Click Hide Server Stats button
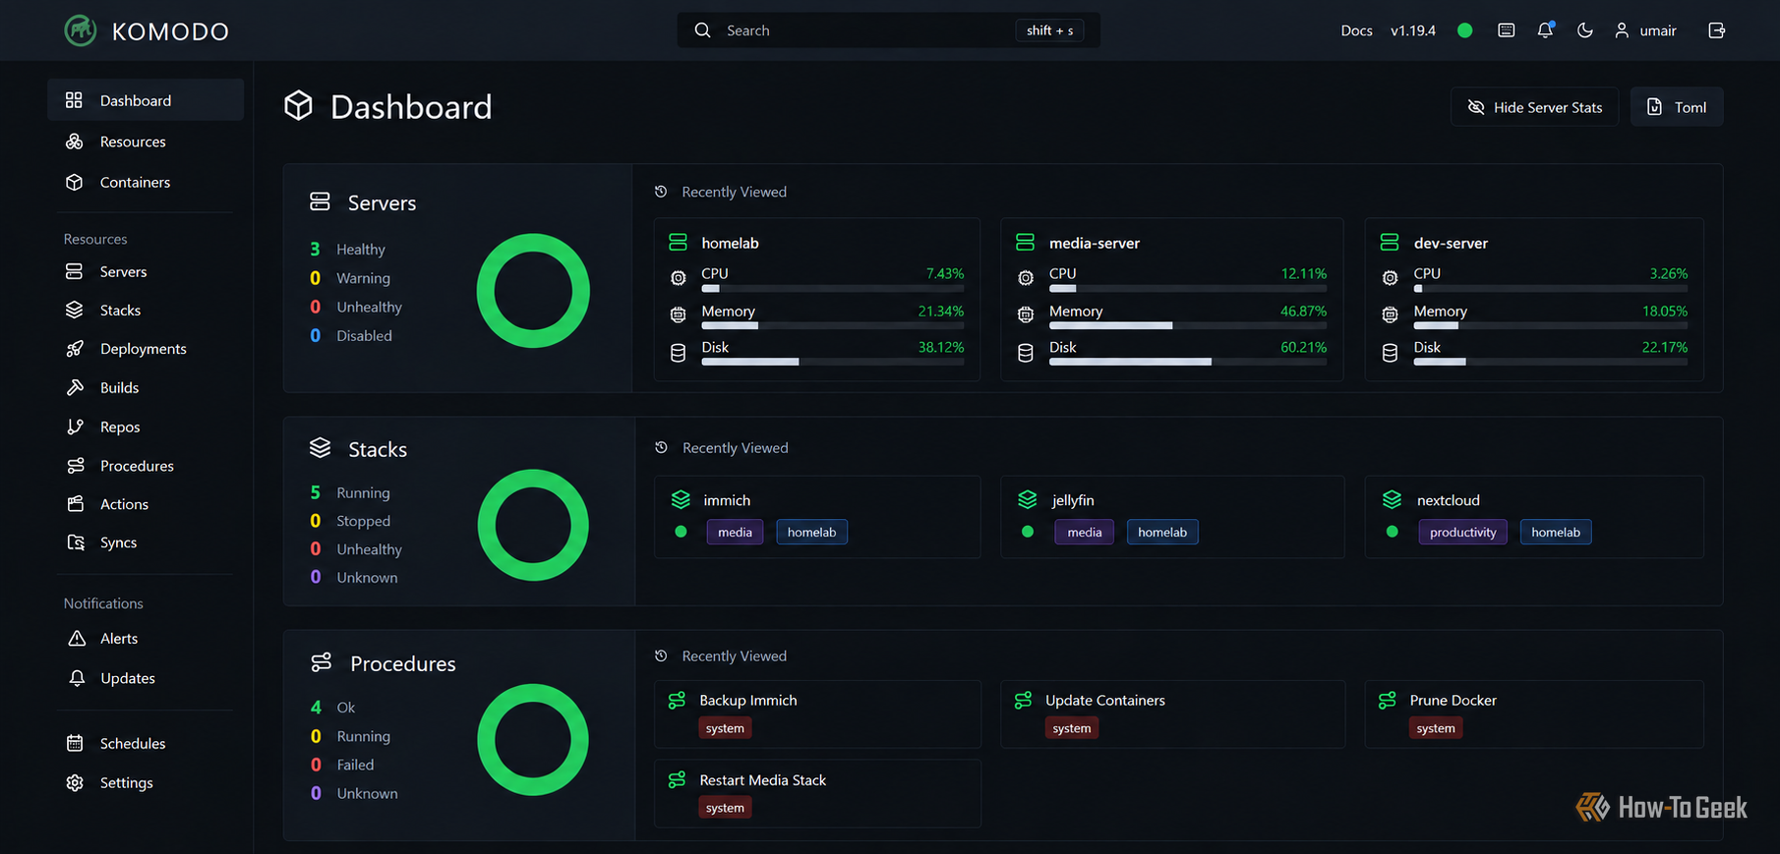 click(x=1534, y=107)
